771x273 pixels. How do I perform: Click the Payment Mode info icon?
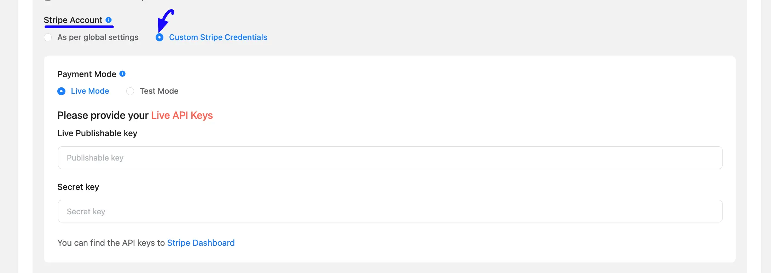[122, 74]
